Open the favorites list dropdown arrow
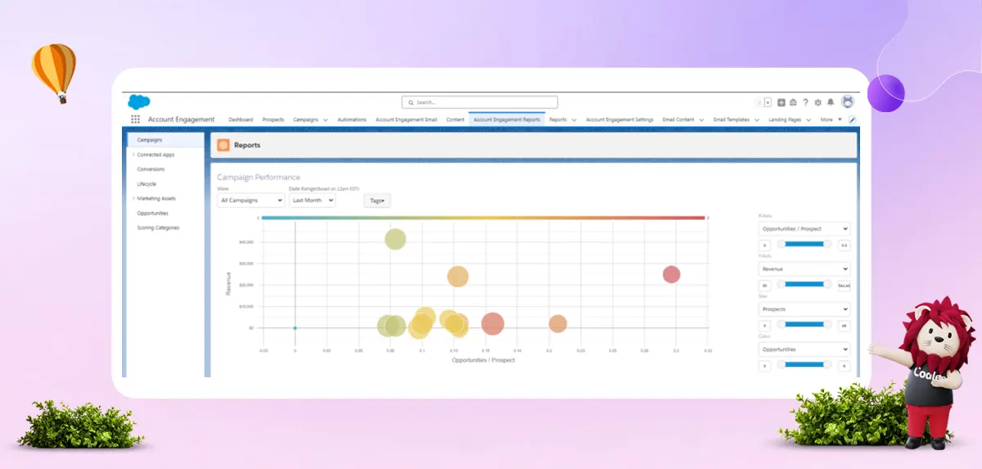Screen dimensions: 982x469 (768, 103)
